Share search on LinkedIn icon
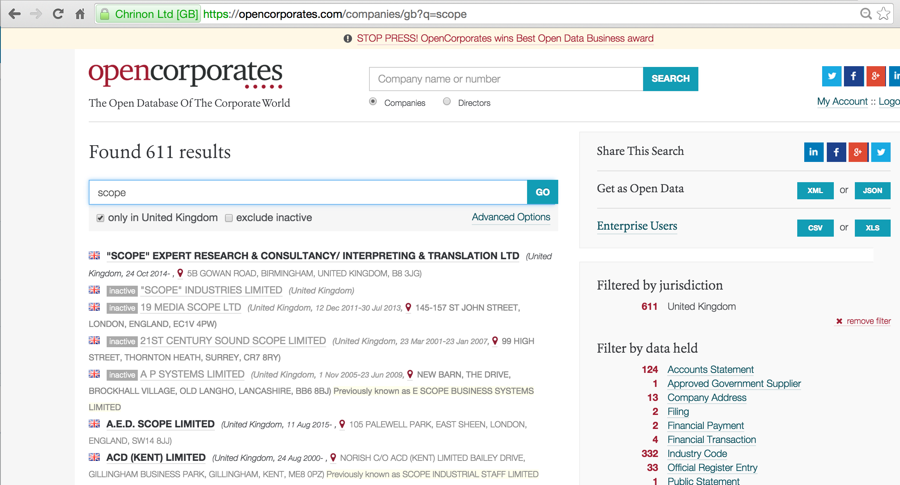This screenshot has width=900, height=485. 814,152
